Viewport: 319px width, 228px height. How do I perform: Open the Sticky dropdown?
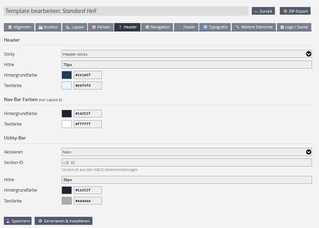[187, 54]
